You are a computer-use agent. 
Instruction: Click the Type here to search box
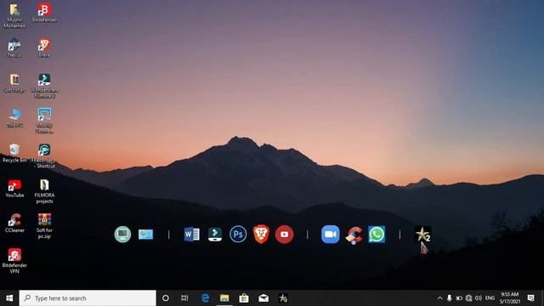(x=88, y=298)
